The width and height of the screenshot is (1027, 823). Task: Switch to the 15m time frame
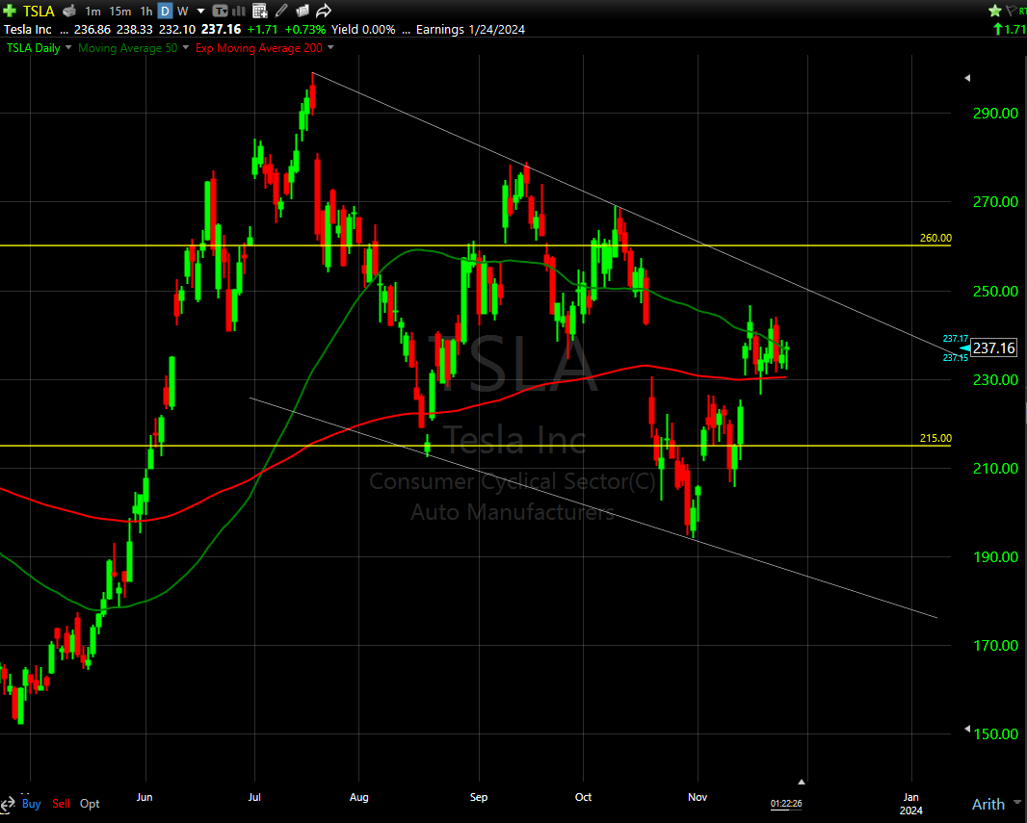[x=119, y=12]
